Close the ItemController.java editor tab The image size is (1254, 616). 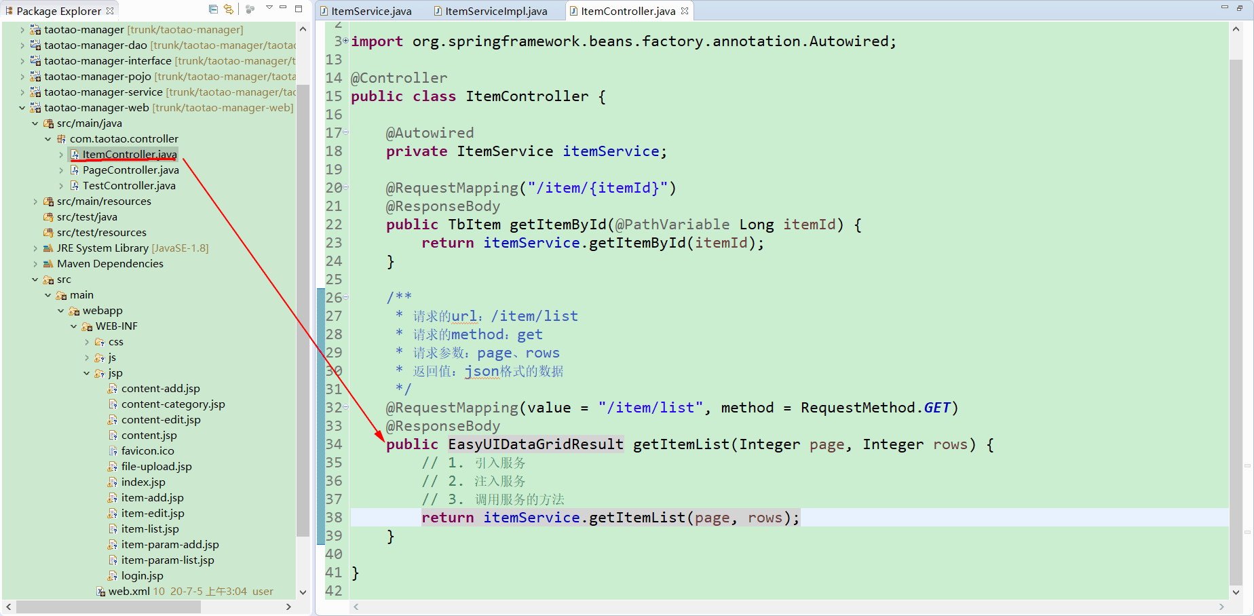(685, 11)
